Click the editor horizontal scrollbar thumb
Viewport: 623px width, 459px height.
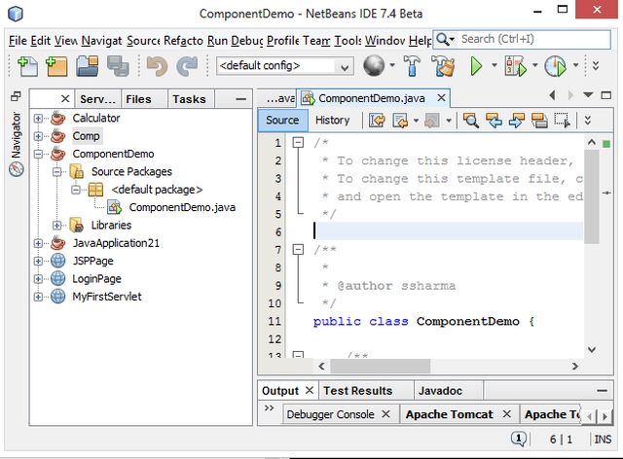click(x=381, y=366)
